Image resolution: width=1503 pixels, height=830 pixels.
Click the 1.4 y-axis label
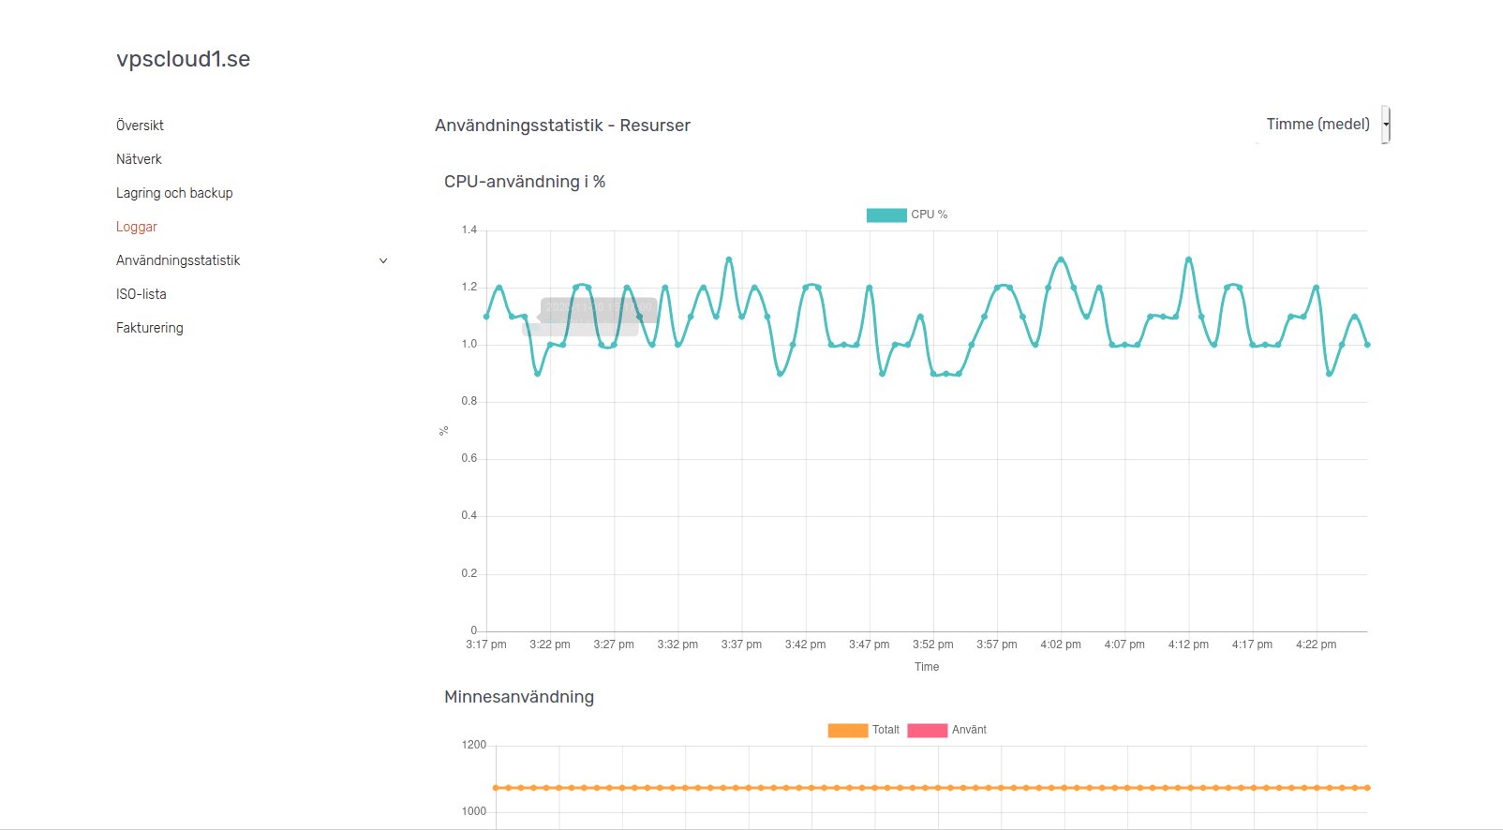[x=469, y=230]
